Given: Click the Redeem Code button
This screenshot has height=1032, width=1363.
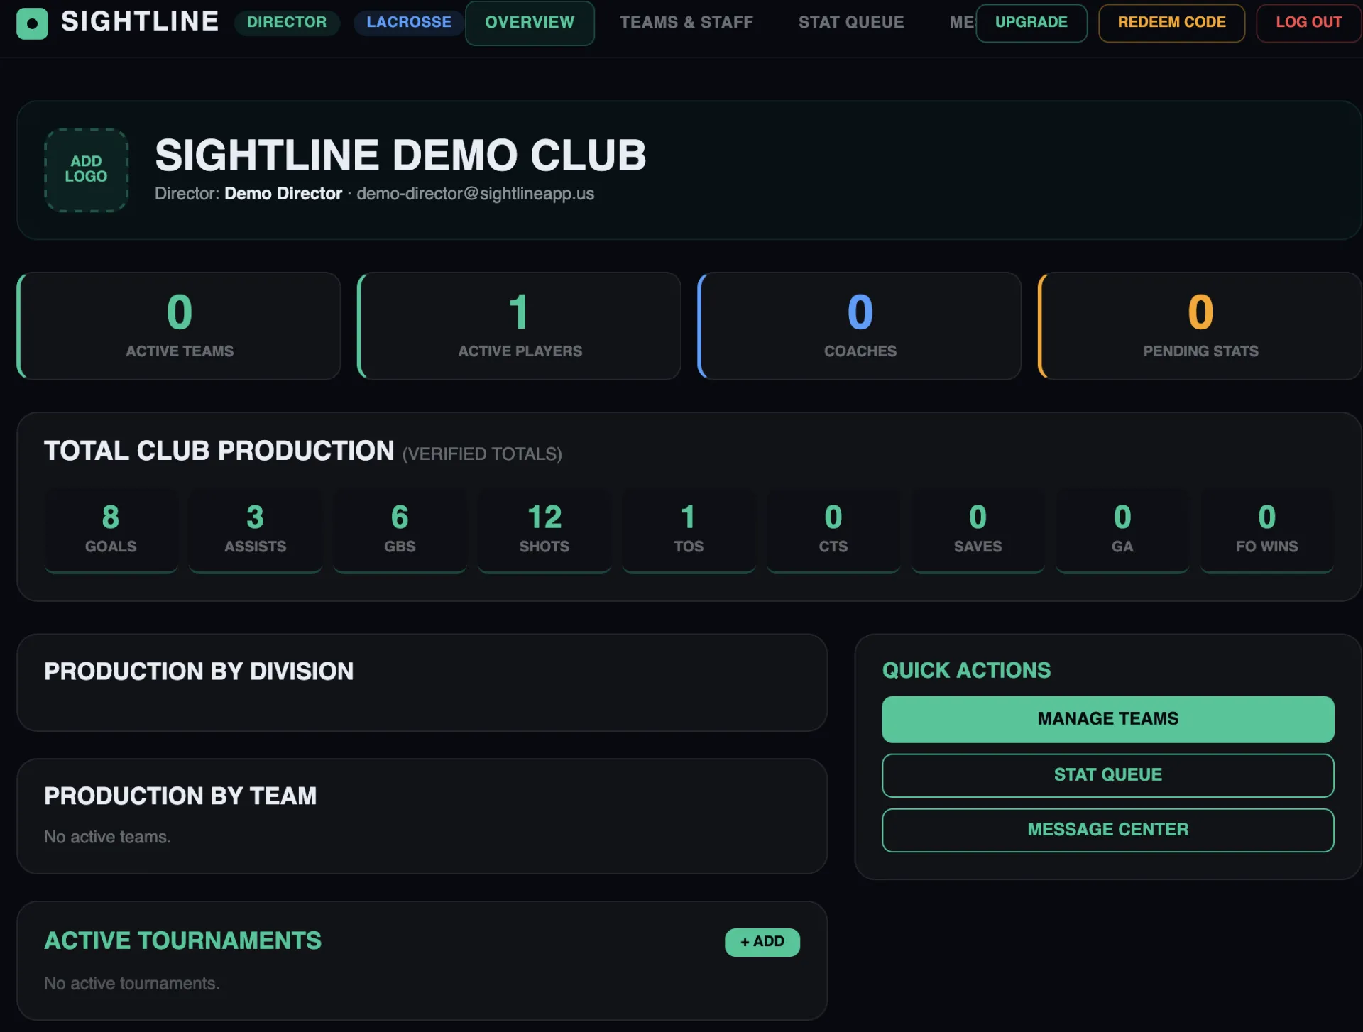Looking at the screenshot, I should pyautogui.click(x=1171, y=23).
